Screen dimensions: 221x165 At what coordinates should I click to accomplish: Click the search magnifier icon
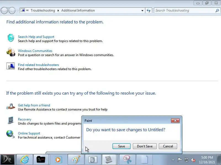(x=217, y=10)
